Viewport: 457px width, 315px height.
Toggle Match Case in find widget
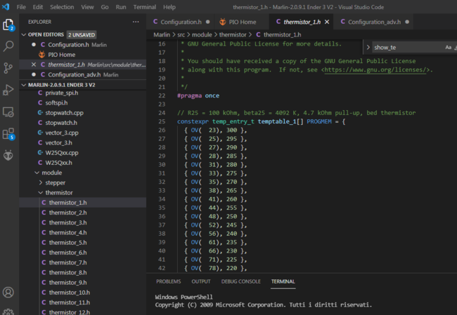pyautogui.click(x=449, y=47)
